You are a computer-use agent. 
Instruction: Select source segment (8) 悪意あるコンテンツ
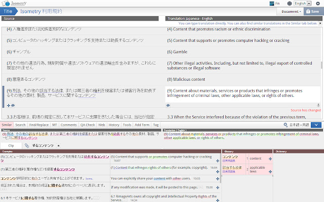(26, 79)
